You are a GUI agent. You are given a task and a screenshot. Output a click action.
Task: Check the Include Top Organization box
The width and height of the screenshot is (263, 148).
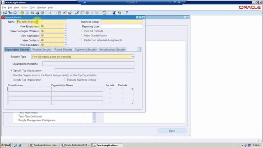tap(12, 80)
